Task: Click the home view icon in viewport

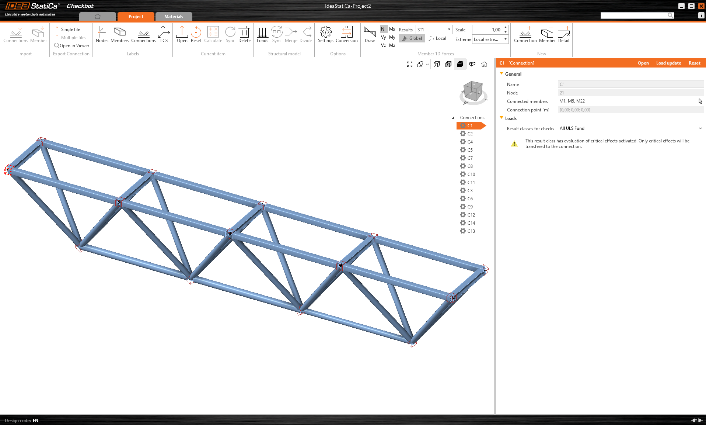Action: [484, 64]
